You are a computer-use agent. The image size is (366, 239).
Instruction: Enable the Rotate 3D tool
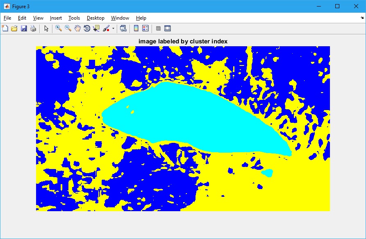[x=87, y=28]
